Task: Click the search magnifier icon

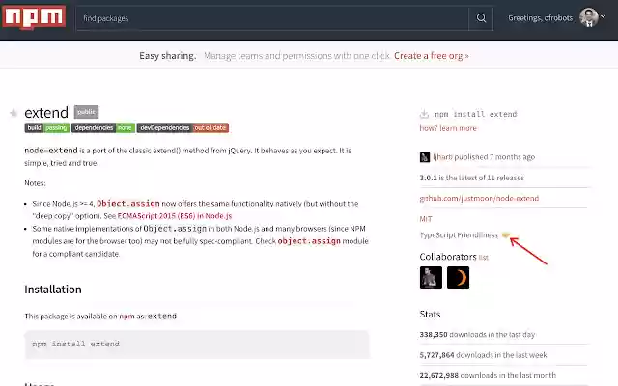Action: (x=481, y=18)
